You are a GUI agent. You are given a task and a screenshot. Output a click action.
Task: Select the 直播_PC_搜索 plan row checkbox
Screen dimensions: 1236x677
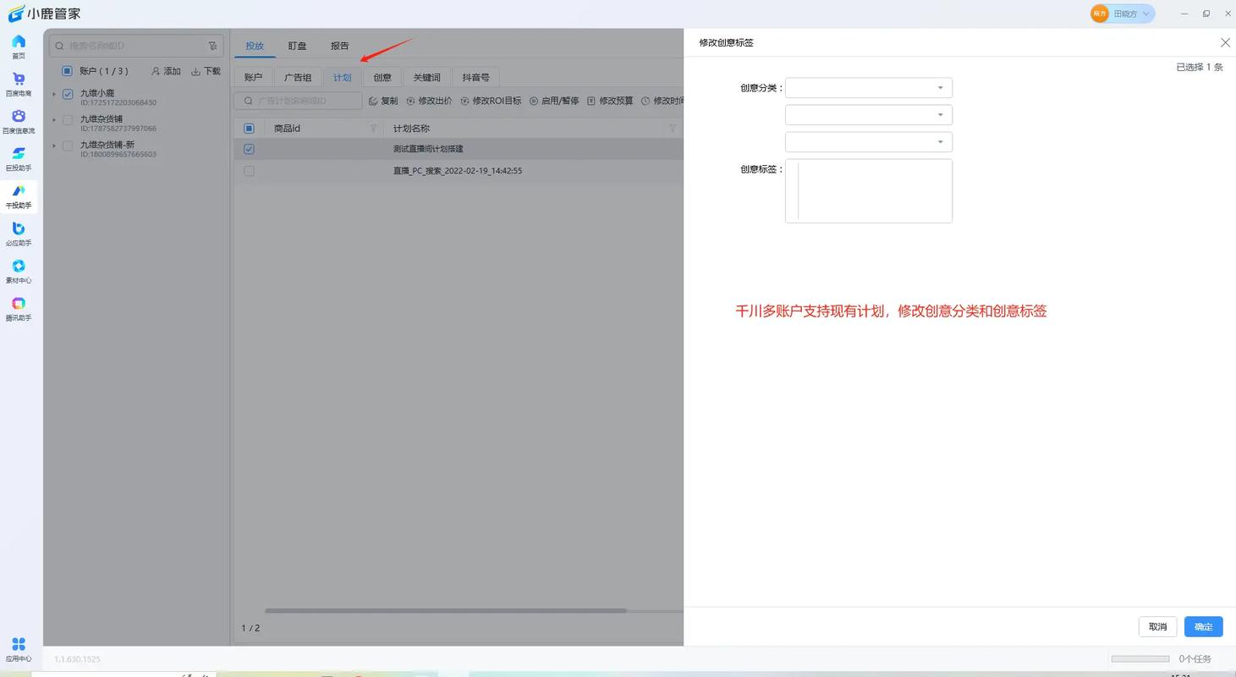coord(249,171)
